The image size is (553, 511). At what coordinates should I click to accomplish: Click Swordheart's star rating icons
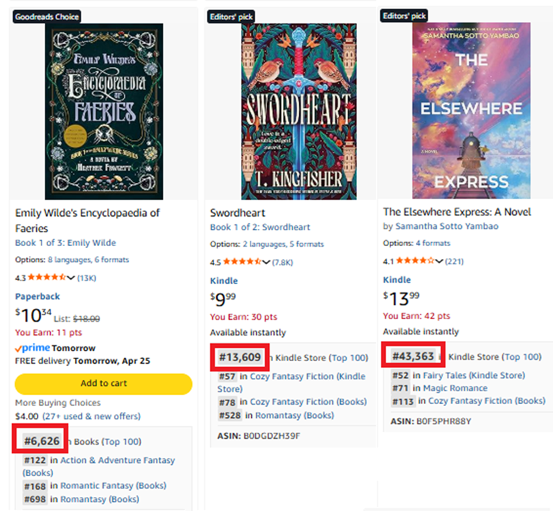pos(242,262)
